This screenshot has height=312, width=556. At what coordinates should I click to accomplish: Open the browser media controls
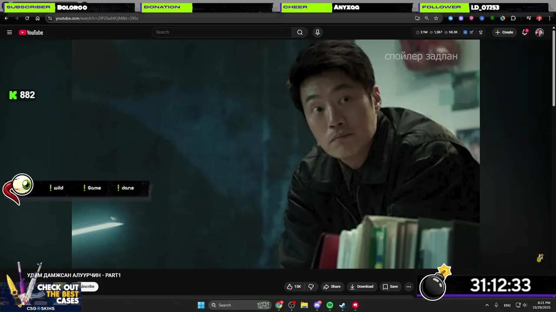pyautogui.click(x=529, y=18)
